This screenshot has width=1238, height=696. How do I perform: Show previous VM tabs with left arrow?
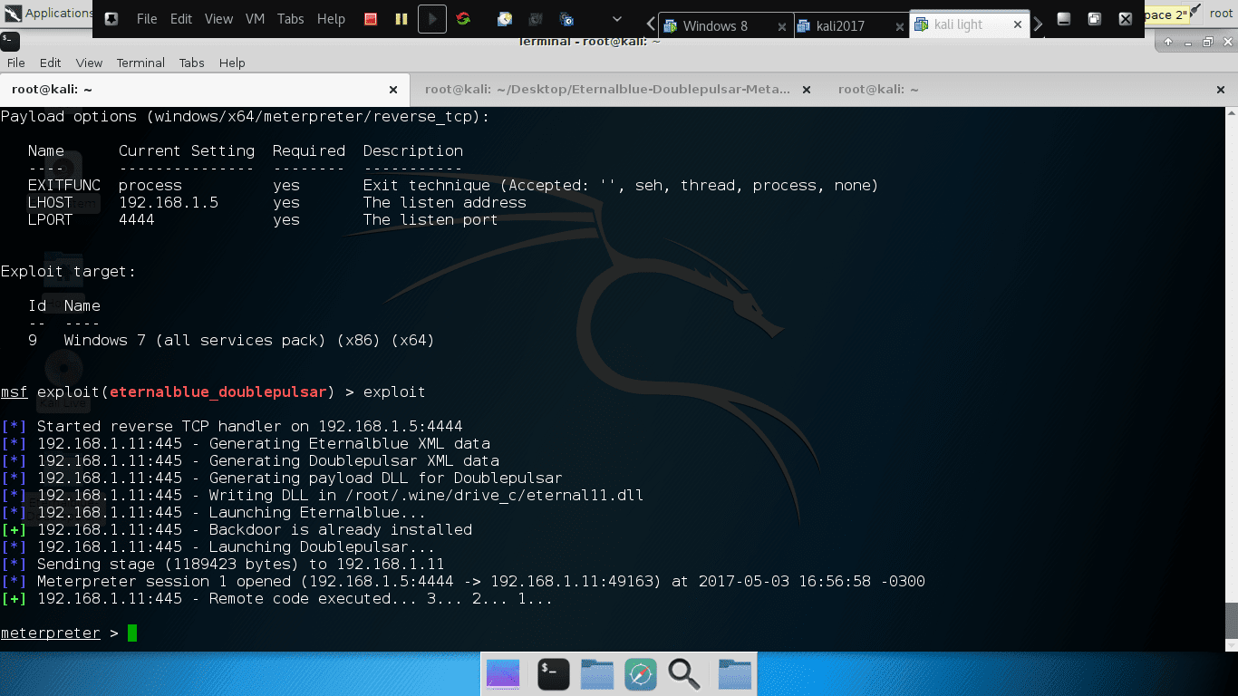tap(651, 24)
